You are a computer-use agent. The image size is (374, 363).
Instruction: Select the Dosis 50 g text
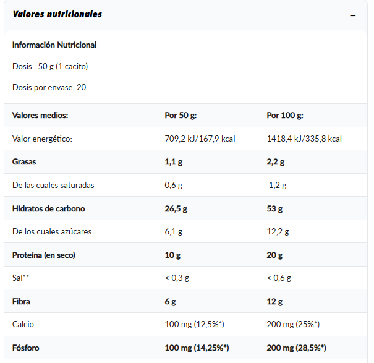(50, 66)
